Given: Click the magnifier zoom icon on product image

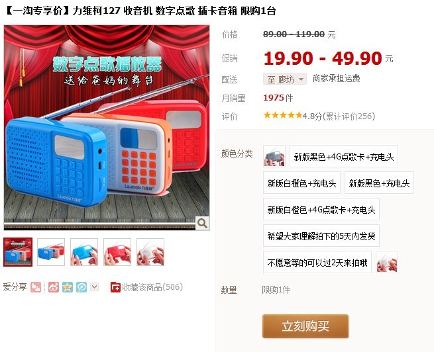Looking at the screenshot, I should [202, 223].
